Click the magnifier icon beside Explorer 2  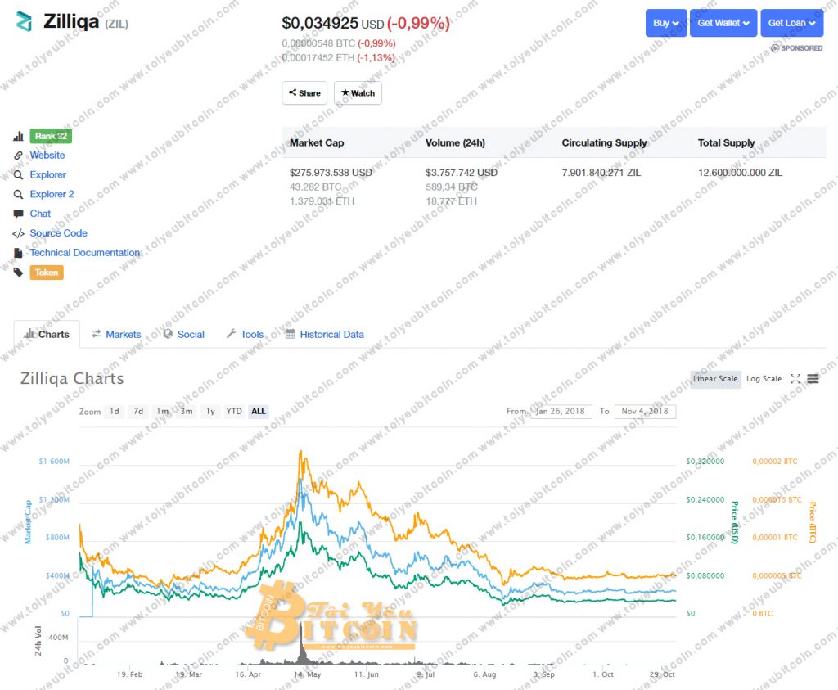(18, 194)
